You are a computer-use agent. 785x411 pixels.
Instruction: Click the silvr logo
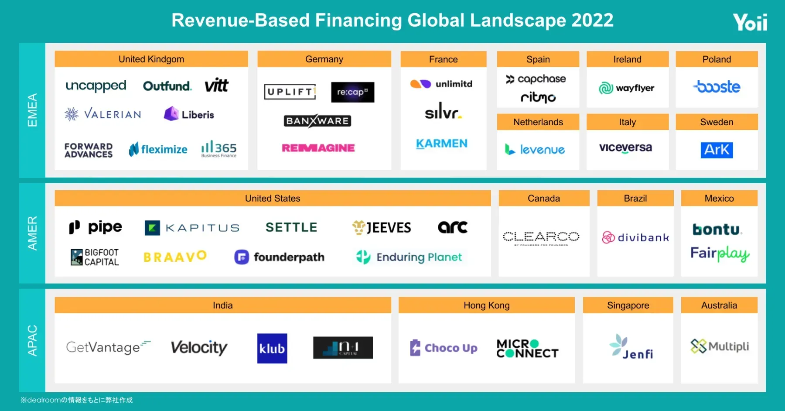pos(444,111)
